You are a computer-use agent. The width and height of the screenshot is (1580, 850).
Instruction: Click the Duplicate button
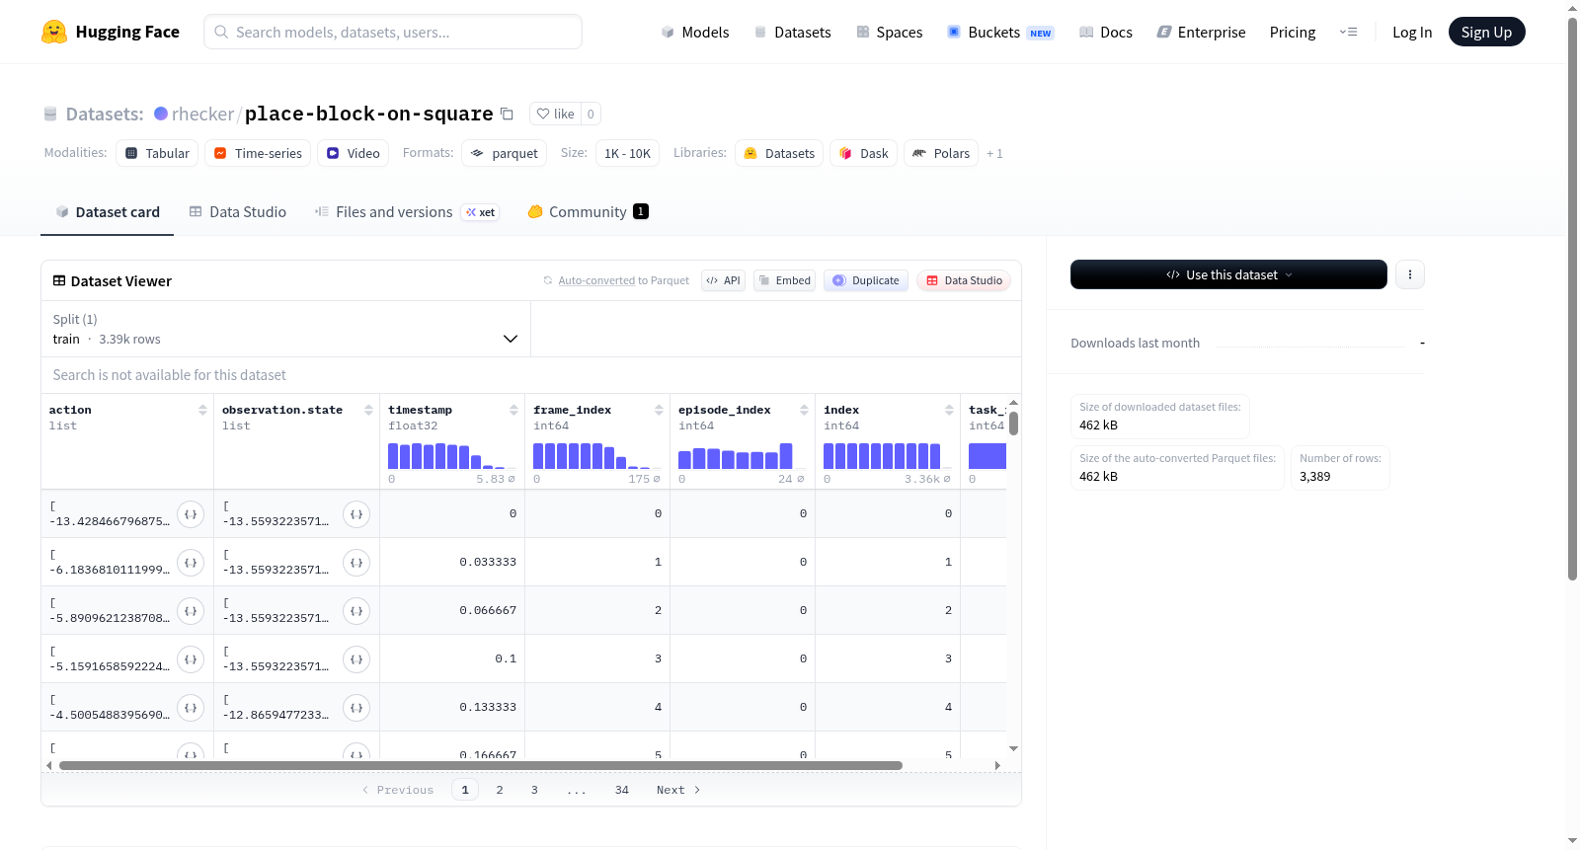pos(866,280)
